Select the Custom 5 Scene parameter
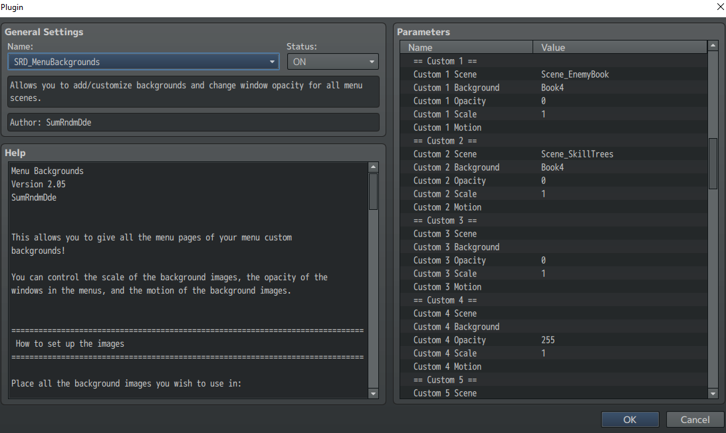The width and height of the screenshot is (726, 433). point(554,393)
